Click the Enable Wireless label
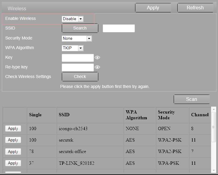The image size is (218, 175). (21, 18)
